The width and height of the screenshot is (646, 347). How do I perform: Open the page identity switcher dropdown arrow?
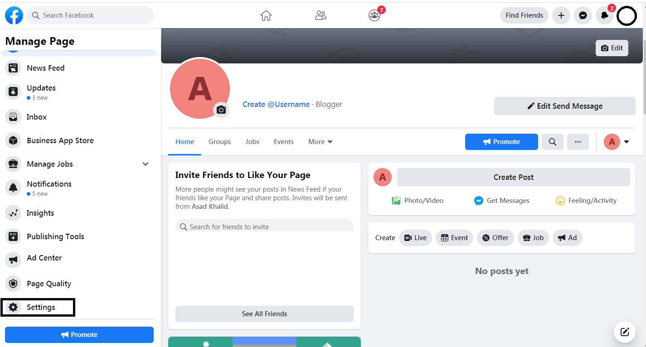pyautogui.click(x=627, y=142)
